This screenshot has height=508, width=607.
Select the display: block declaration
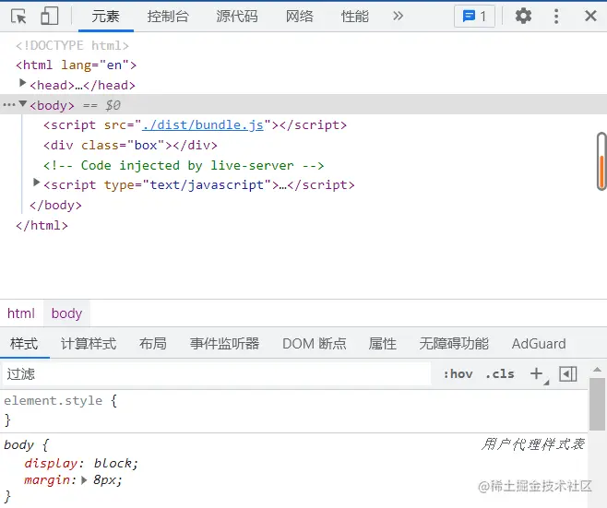click(x=81, y=463)
